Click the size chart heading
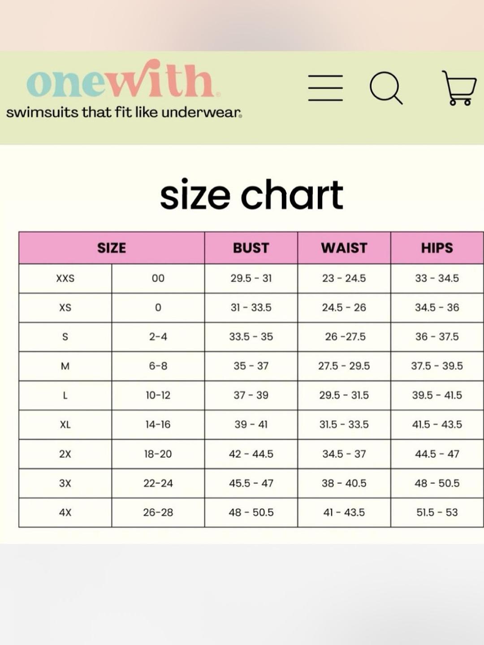 click(251, 195)
